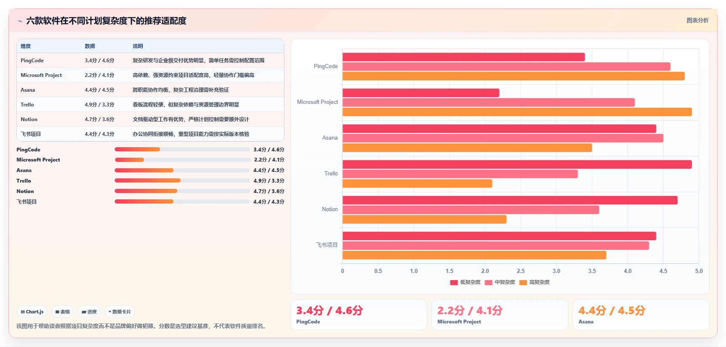The height and width of the screenshot is (347, 726).
Task: Click the 进度 tag chip
Action: point(89,312)
